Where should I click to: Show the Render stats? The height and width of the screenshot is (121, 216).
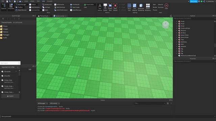tap(155, 7)
